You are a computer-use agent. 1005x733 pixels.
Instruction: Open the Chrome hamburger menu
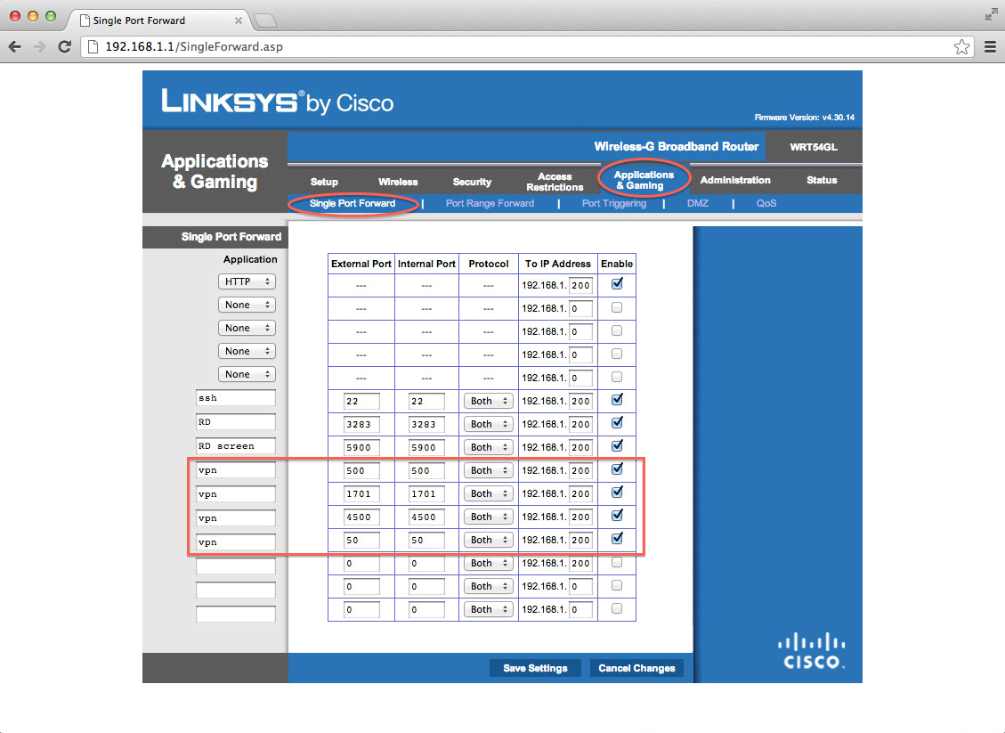pos(990,47)
